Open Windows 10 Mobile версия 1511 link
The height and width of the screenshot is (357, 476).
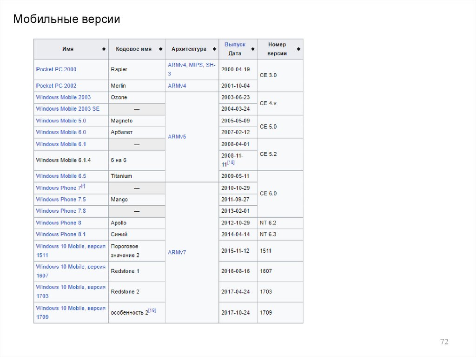tap(71, 250)
